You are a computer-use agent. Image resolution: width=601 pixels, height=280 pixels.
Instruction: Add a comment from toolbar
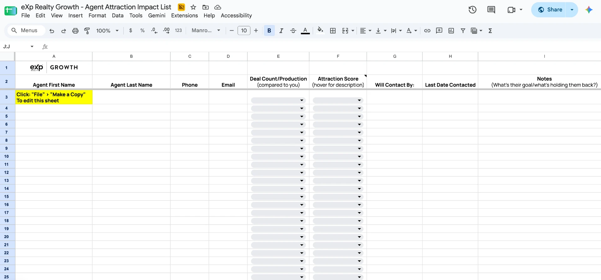coord(439,31)
